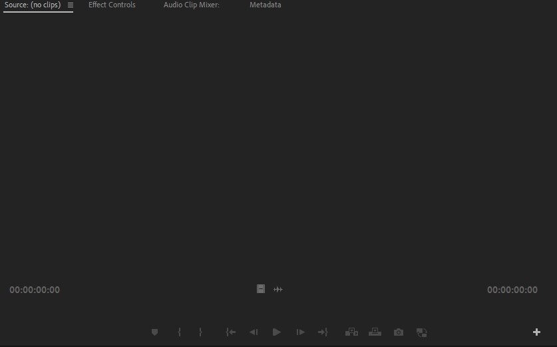557x347 pixels.
Task: Click the Toggle Proxies icon
Action: pos(422,332)
